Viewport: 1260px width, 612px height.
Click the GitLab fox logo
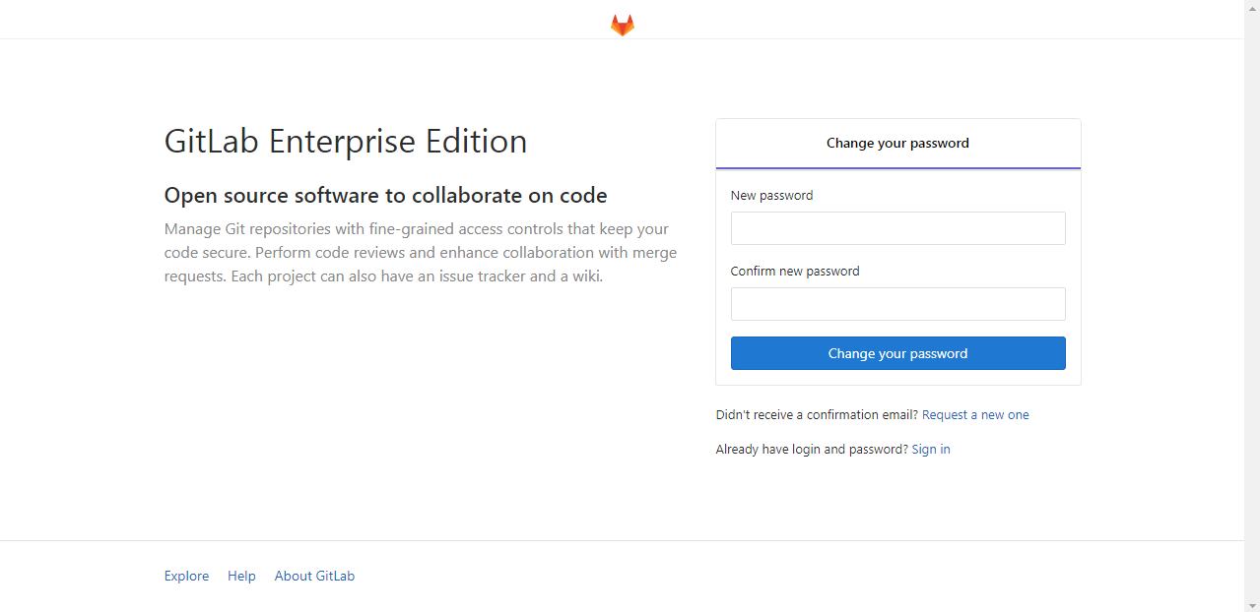pos(622,26)
